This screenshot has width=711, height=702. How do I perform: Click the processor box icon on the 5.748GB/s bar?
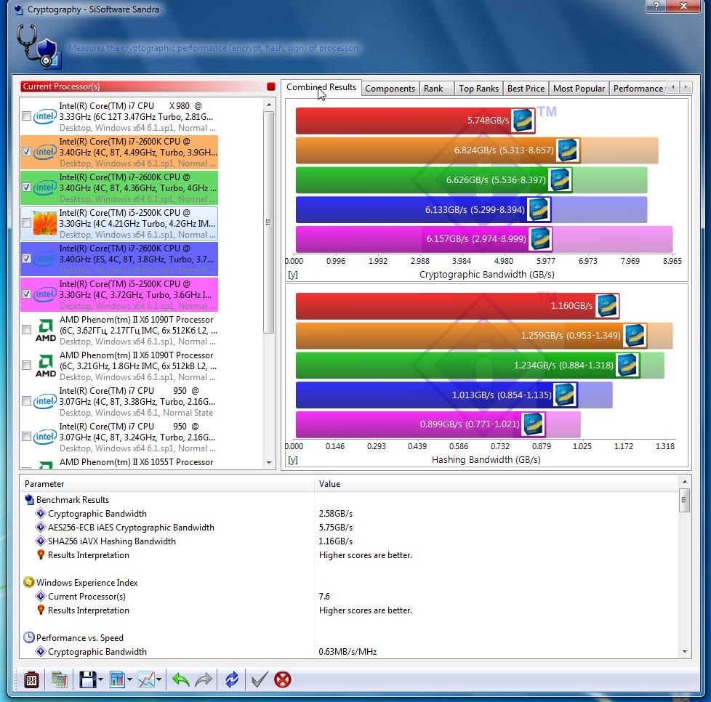pos(523,120)
